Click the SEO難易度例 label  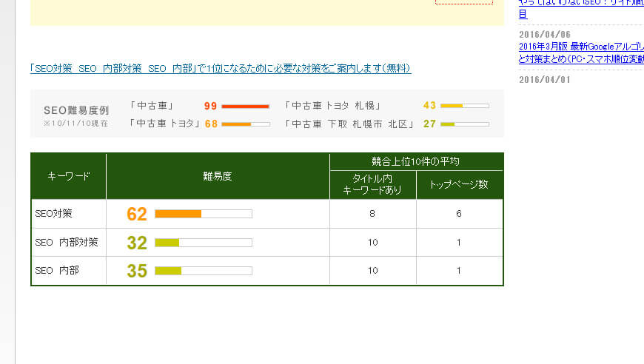pyautogui.click(x=76, y=110)
